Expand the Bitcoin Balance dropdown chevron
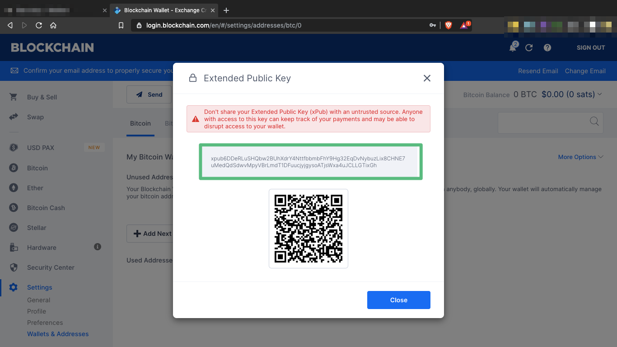Image resolution: width=617 pixels, height=347 pixels. pos(600,94)
